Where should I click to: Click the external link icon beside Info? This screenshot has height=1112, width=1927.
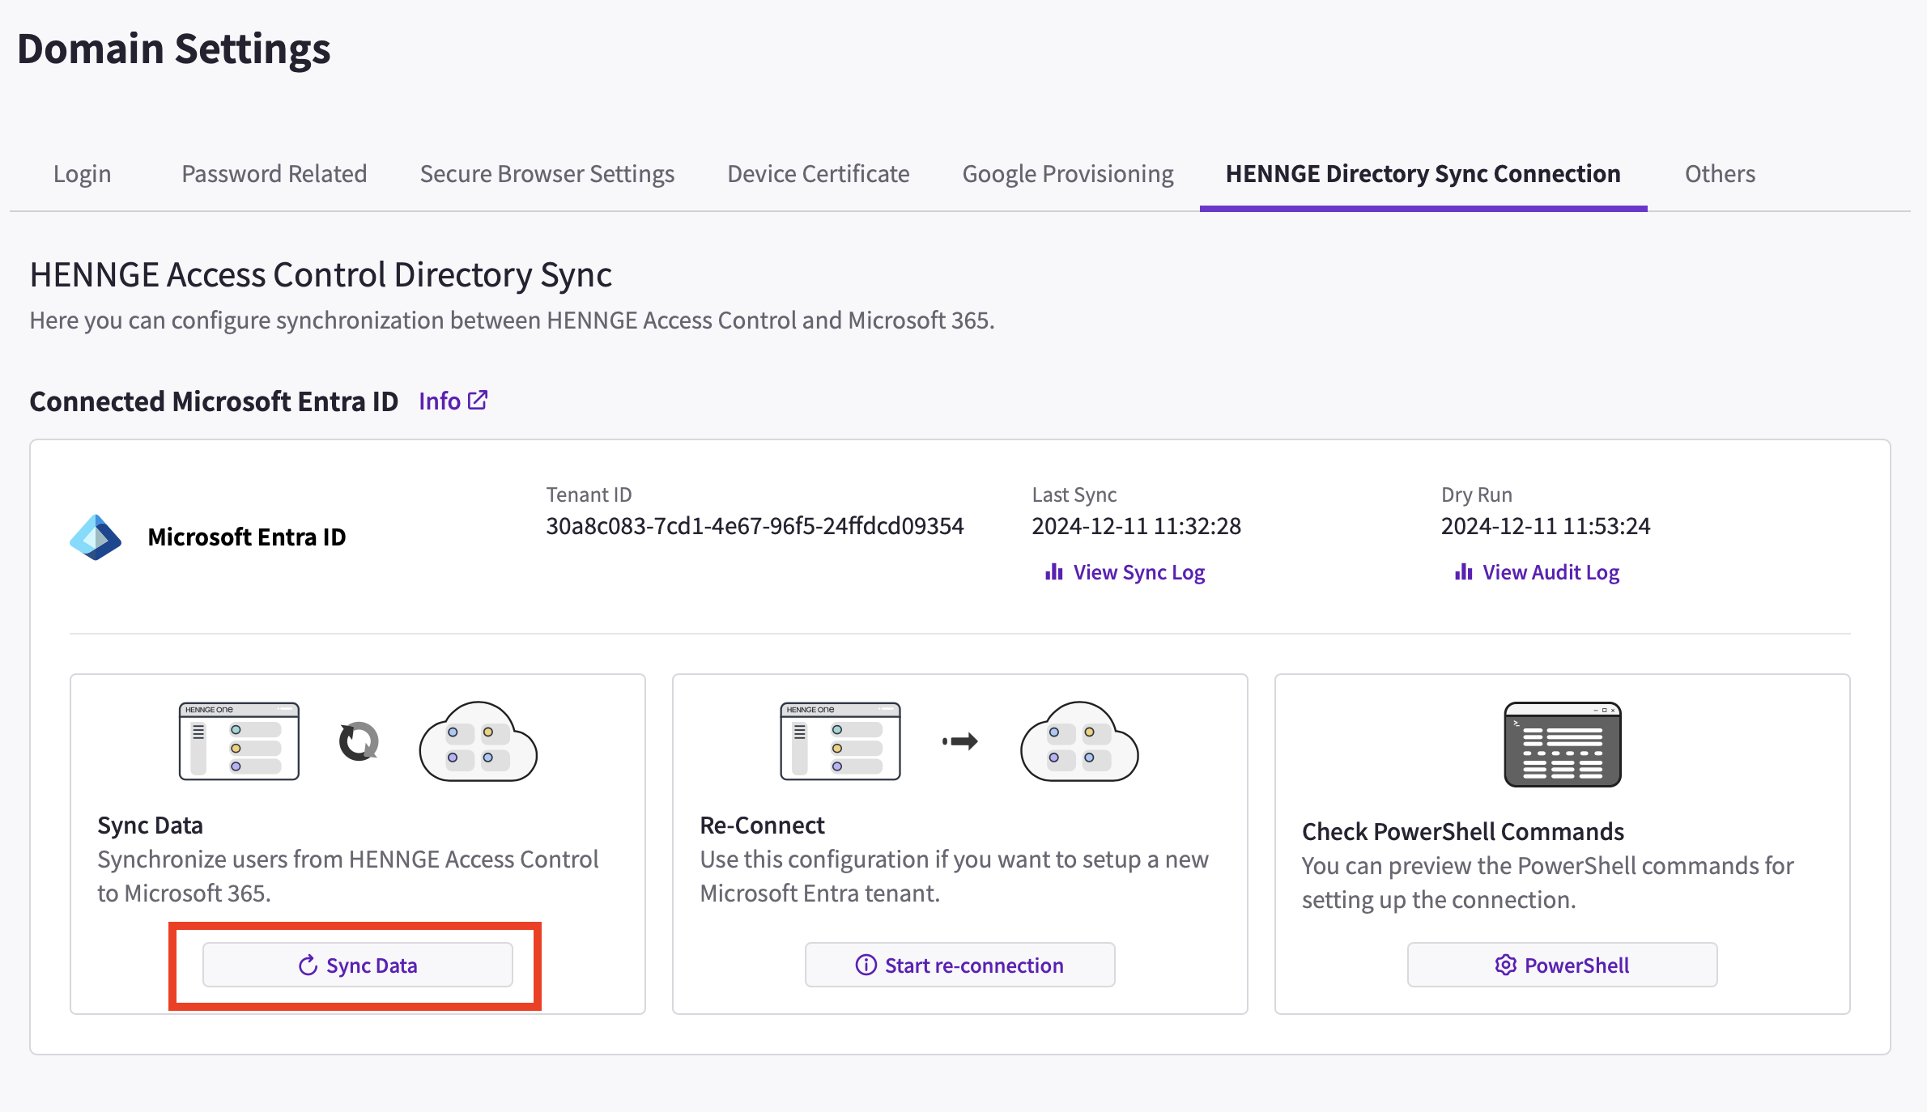click(478, 400)
